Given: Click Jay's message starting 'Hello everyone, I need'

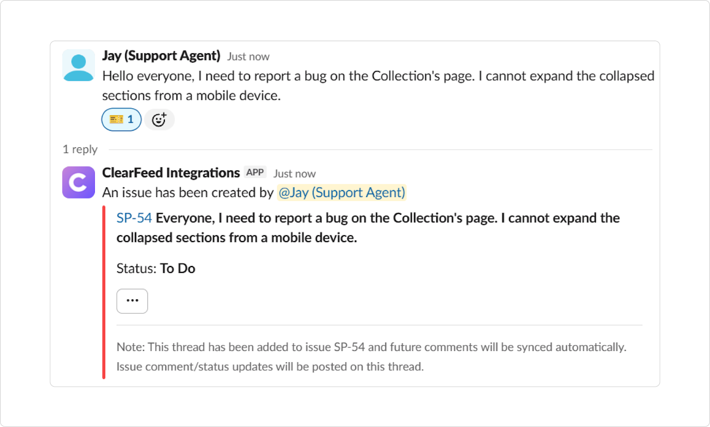Looking at the screenshot, I should pos(378,86).
